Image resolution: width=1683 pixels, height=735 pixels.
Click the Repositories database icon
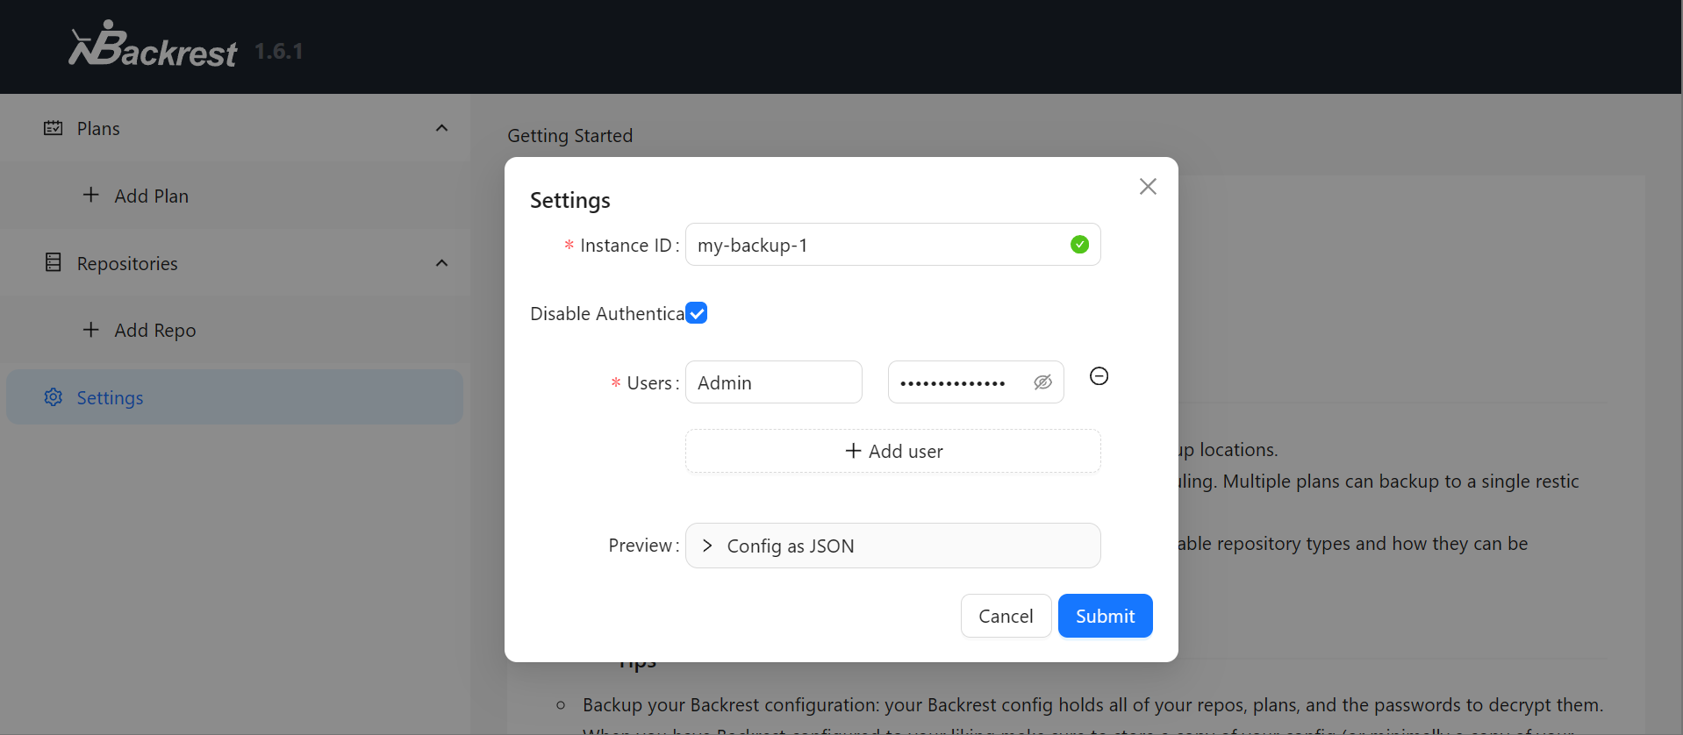[54, 263]
